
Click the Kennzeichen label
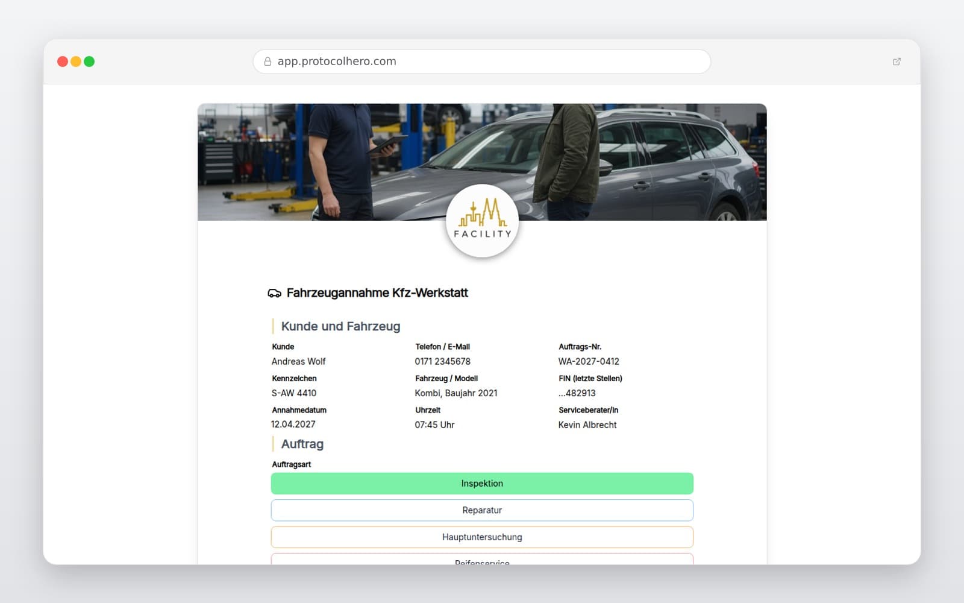click(x=294, y=379)
